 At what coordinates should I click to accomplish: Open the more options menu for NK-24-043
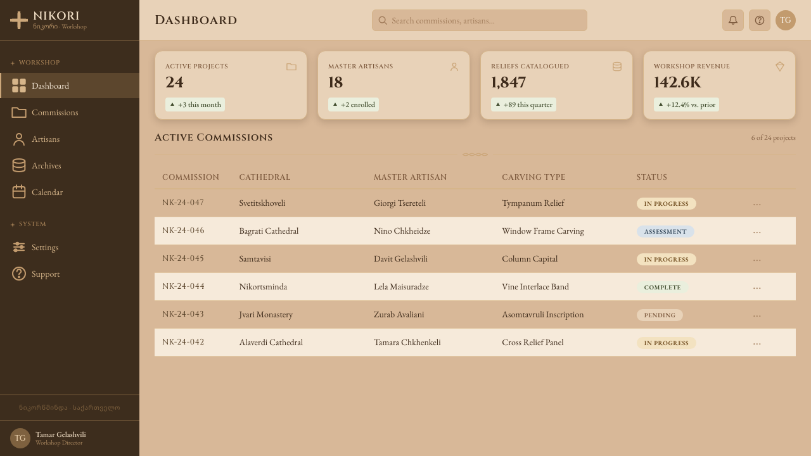coord(757,315)
